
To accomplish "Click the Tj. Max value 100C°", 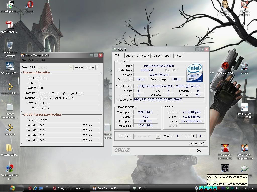I will 69,120.
